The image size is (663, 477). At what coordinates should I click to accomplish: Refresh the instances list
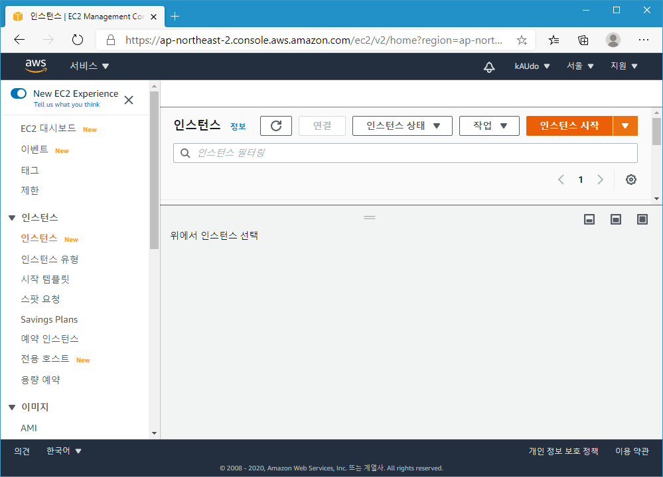[276, 126]
